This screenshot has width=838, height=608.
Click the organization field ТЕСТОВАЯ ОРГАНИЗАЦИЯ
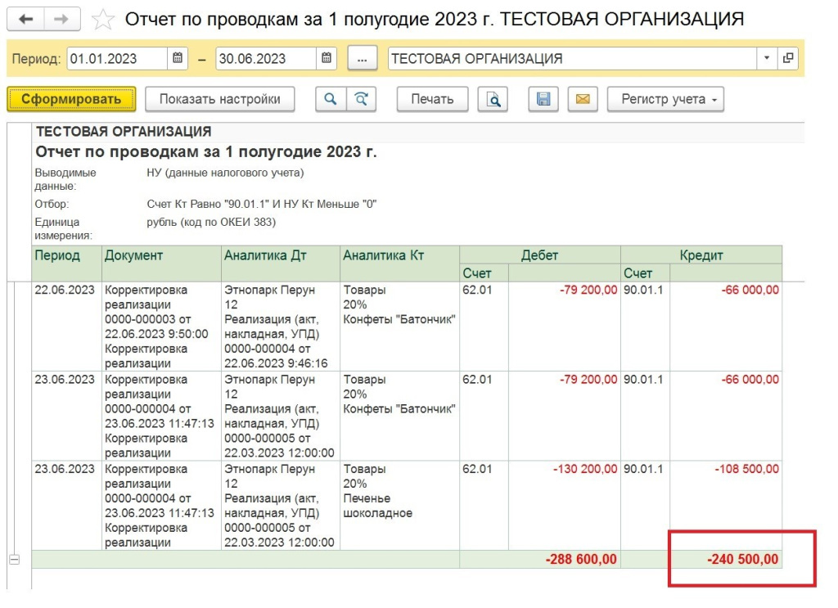tap(572, 58)
